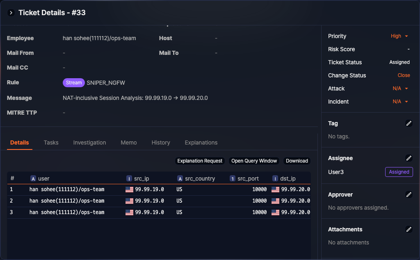Click the Attachments edit pencil icon

[409, 229]
